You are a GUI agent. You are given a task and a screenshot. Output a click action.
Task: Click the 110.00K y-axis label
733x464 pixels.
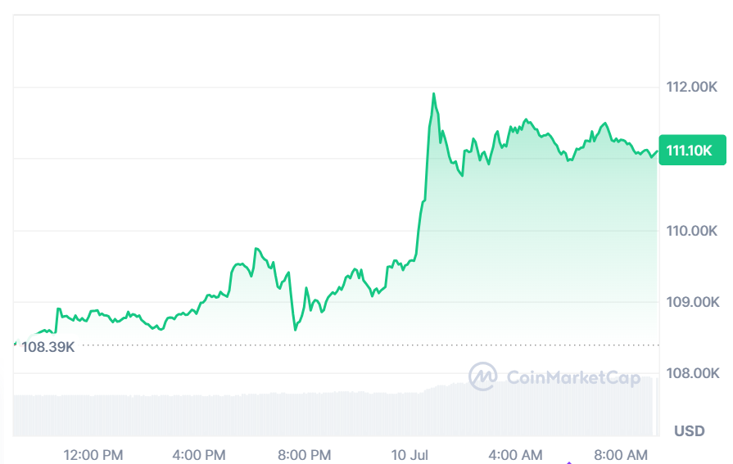(691, 231)
